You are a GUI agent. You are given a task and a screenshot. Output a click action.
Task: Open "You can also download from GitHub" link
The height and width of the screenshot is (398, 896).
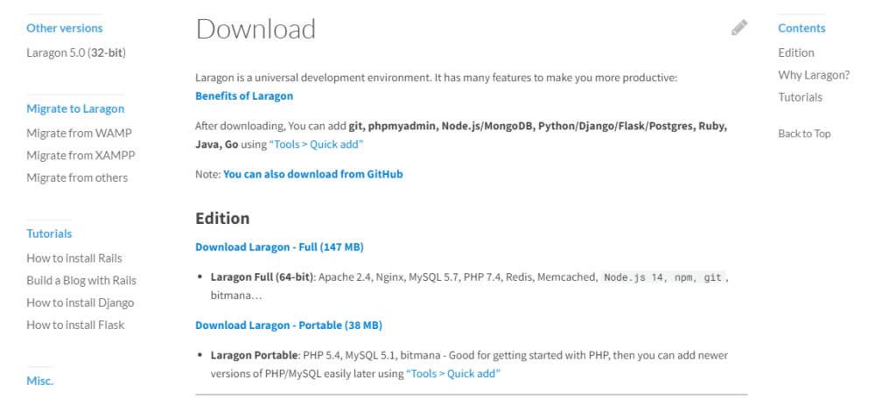click(x=313, y=174)
